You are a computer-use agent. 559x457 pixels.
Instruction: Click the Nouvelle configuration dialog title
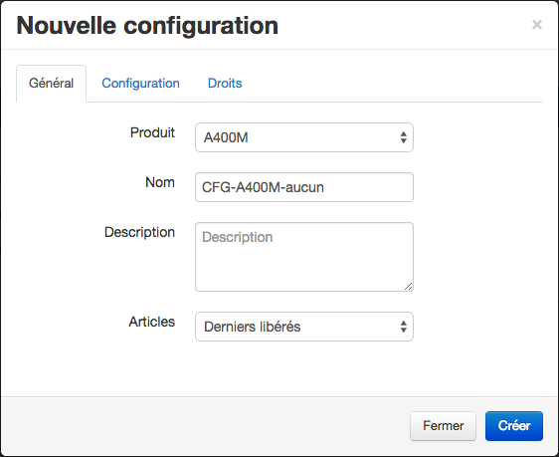[x=147, y=26]
